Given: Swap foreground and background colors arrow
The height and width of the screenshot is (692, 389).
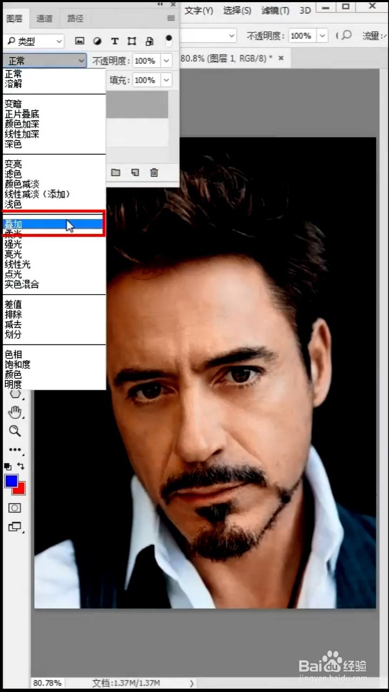Looking at the screenshot, I should (x=21, y=466).
